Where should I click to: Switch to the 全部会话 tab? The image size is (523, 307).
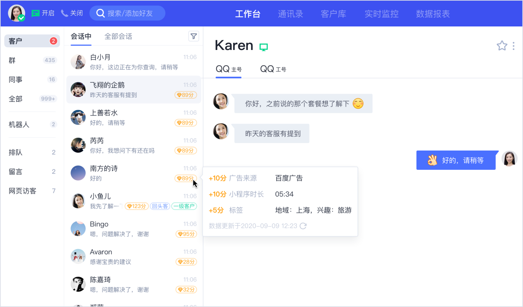[118, 37]
